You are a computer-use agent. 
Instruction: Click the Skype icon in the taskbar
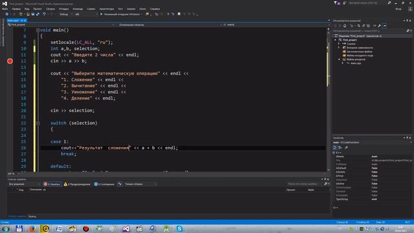pyautogui.click(x=180, y=228)
